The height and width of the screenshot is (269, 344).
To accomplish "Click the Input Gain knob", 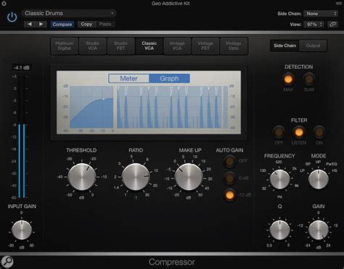I will (22, 230).
